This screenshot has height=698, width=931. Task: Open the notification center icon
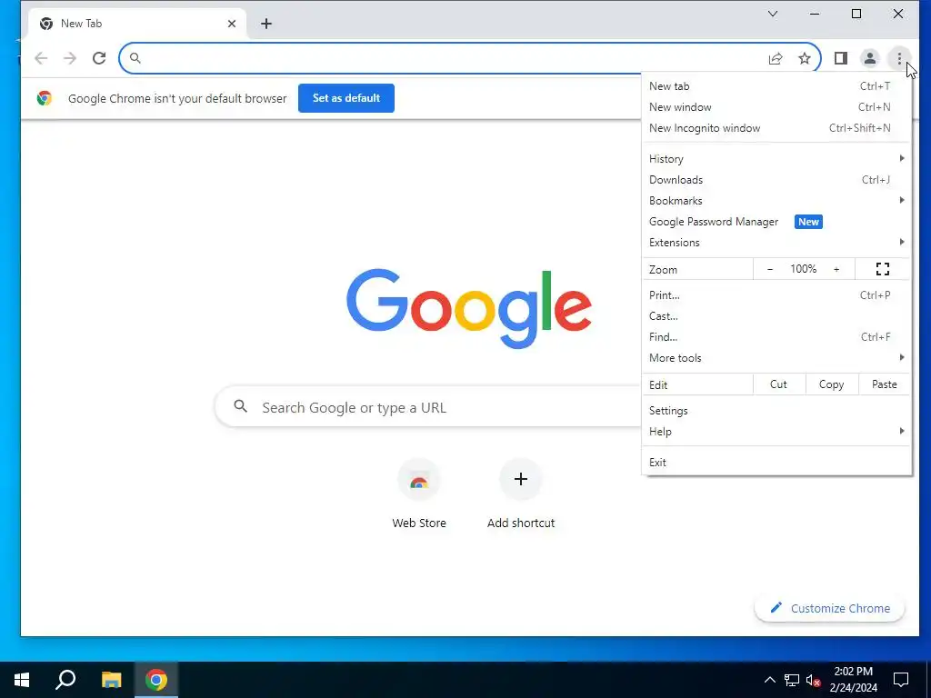pyautogui.click(x=901, y=680)
